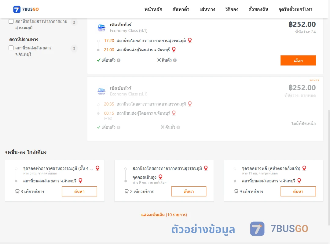Screen dimensions: 330x244
Task: Check สถานีขนส่งผู้โดยสาร จ.จันทบุรี destination filter checkbox
Action: click(11, 48)
